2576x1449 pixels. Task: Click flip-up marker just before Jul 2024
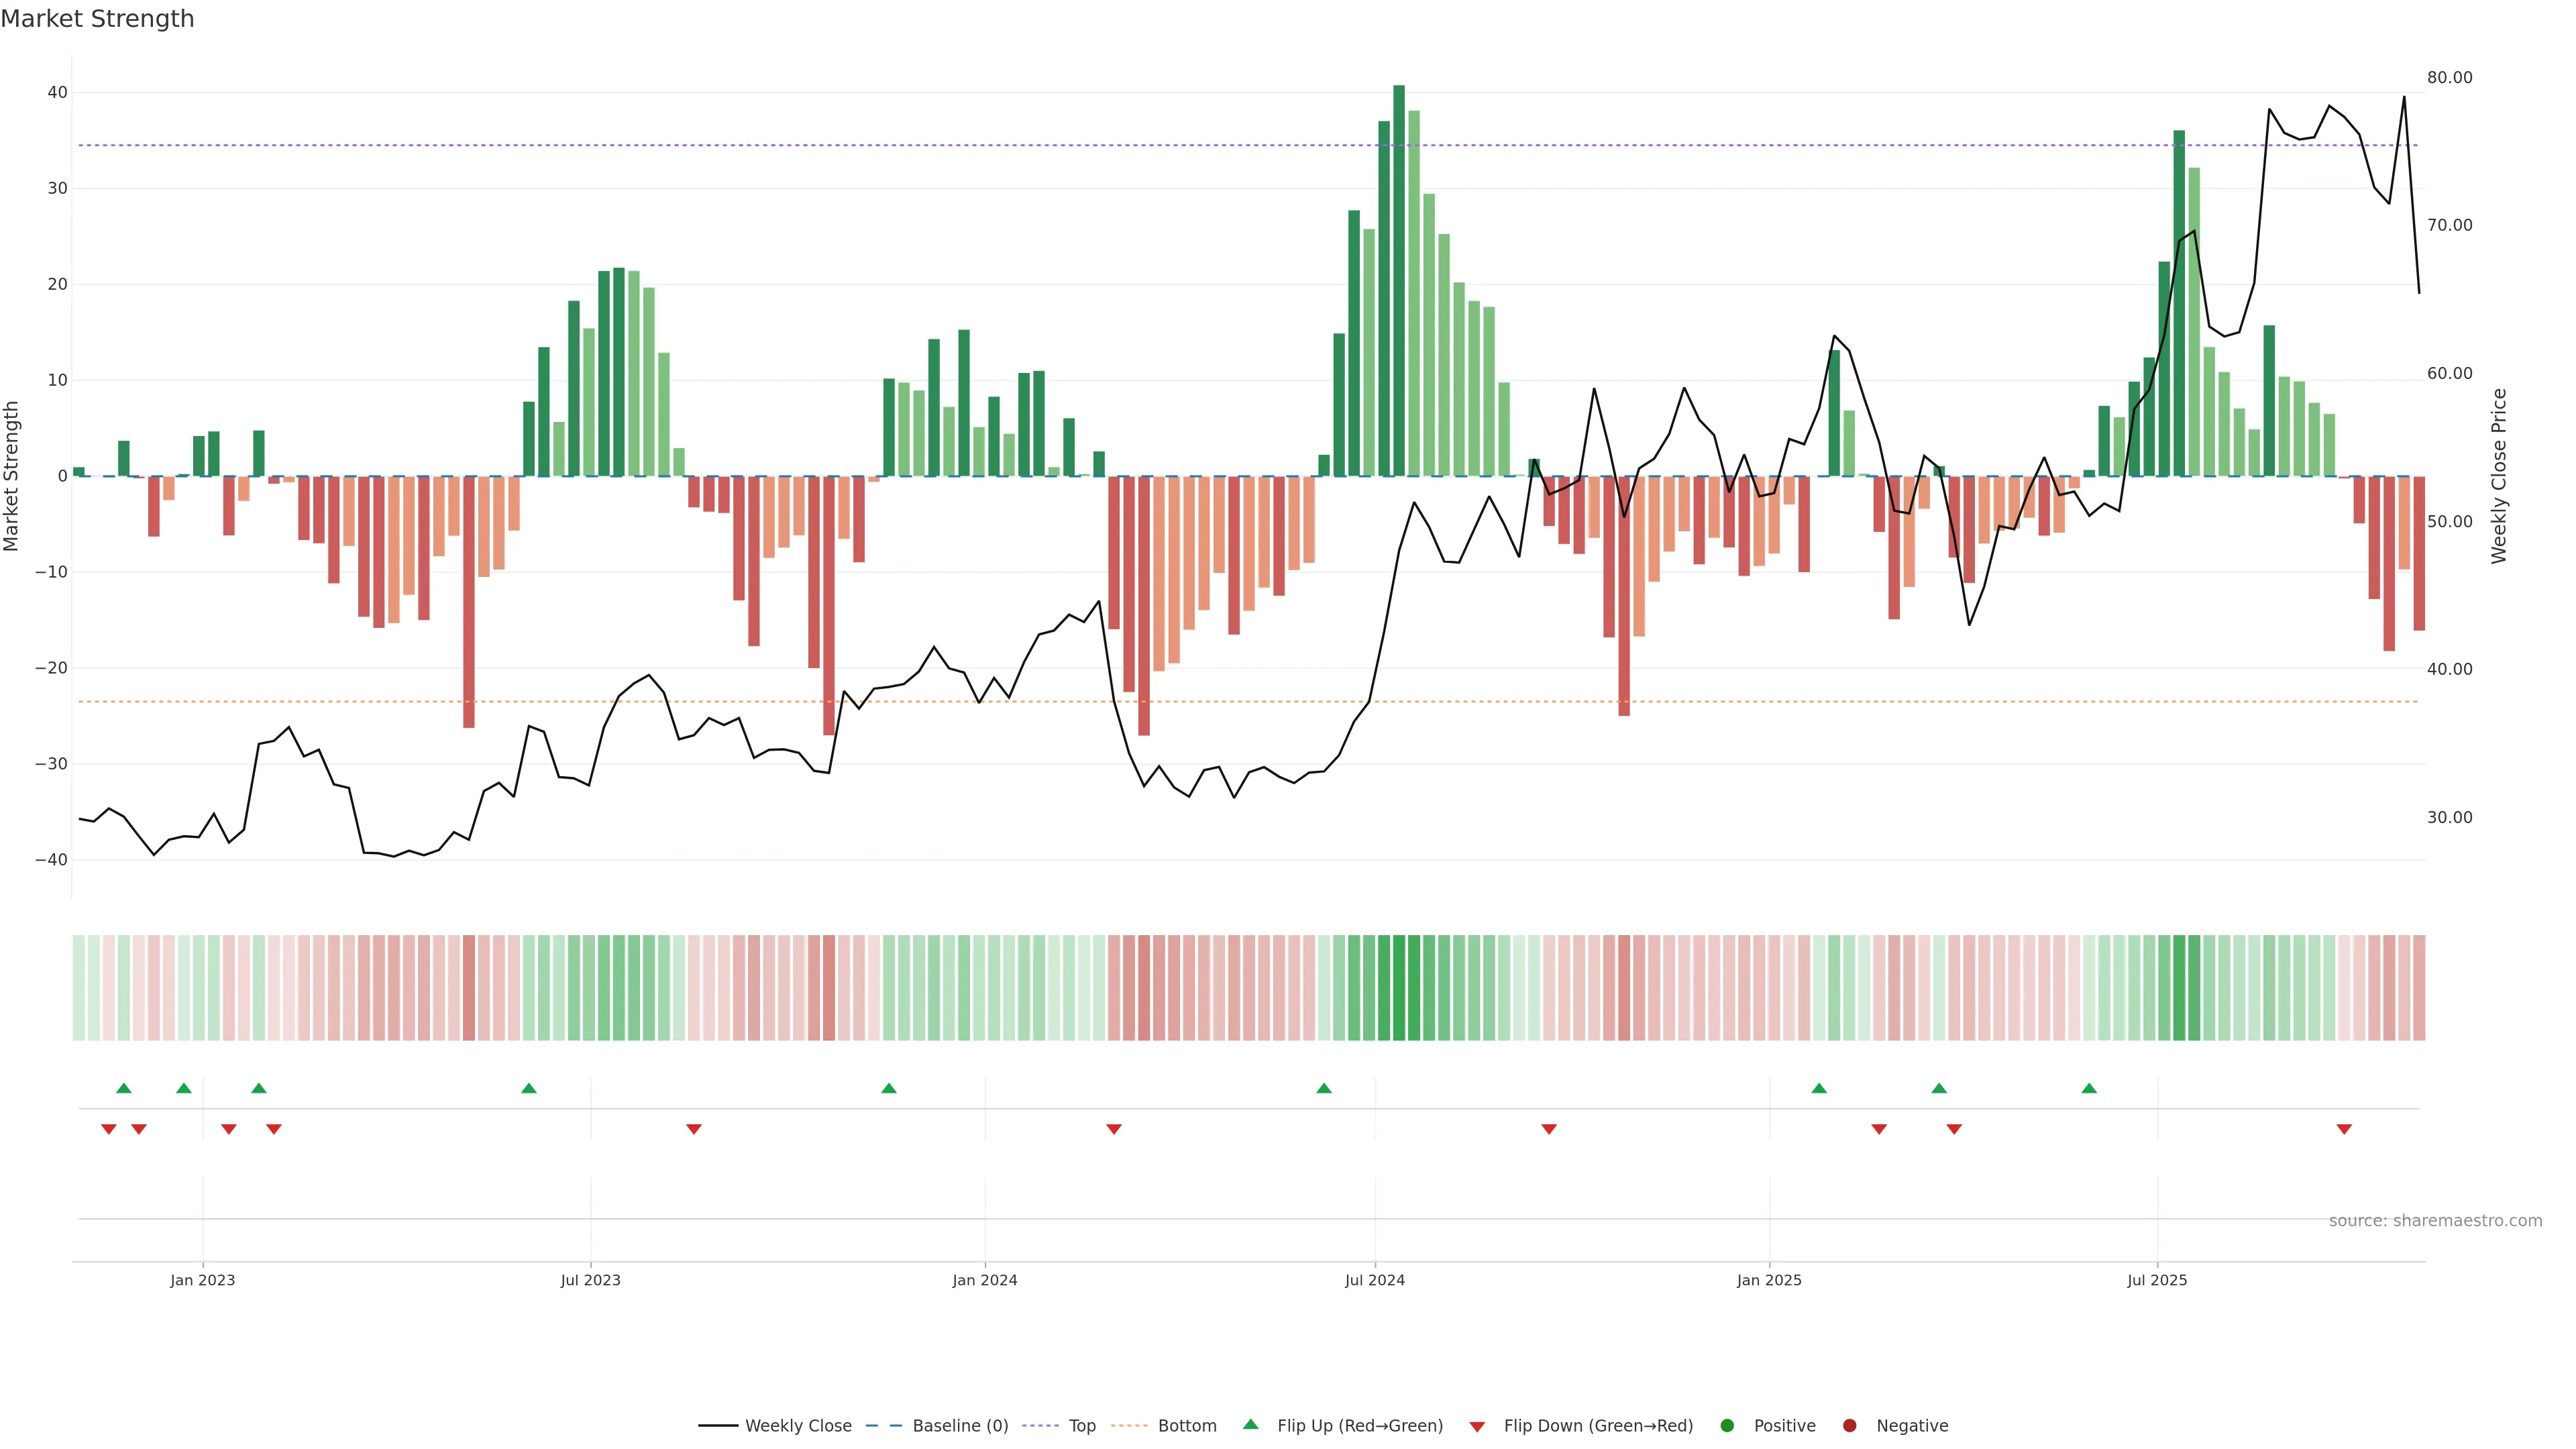pos(1324,1088)
